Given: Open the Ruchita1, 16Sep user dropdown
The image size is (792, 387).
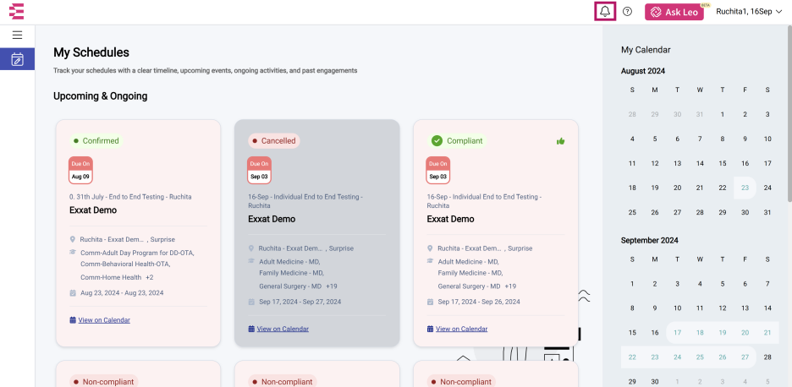Looking at the screenshot, I should click(749, 12).
